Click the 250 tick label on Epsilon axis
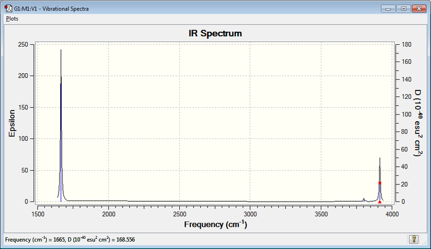431x249 pixels. tap(23, 44)
